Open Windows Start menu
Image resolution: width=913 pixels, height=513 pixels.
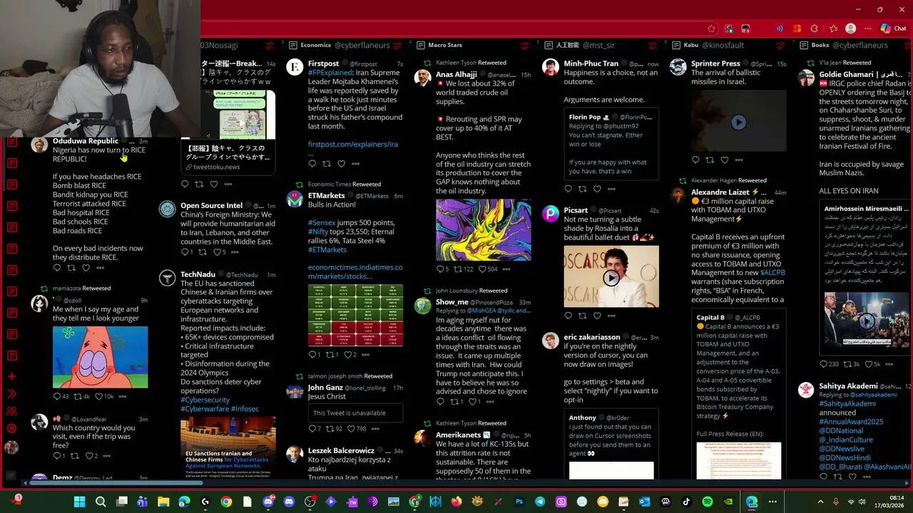click(x=79, y=502)
